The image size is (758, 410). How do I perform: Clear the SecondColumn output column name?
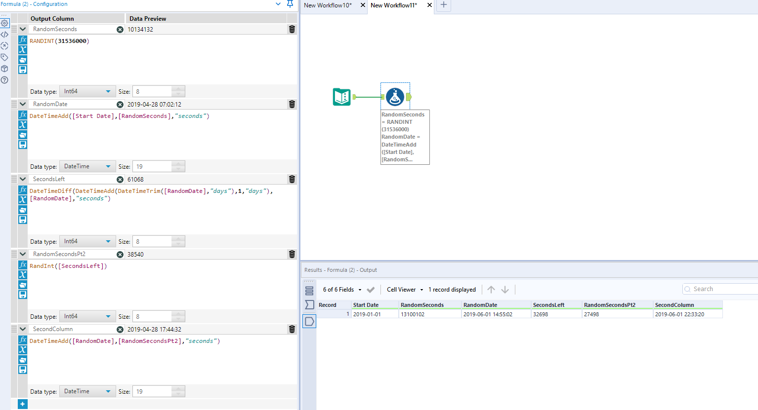pyautogui.click(x=120, y=330)
